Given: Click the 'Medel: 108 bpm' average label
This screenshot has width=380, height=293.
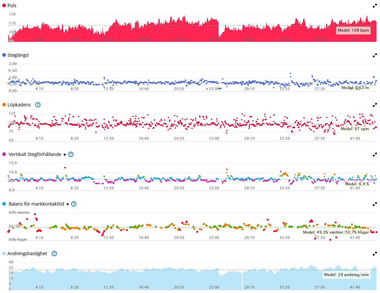Looking at the screenshot, I should 353,30.
